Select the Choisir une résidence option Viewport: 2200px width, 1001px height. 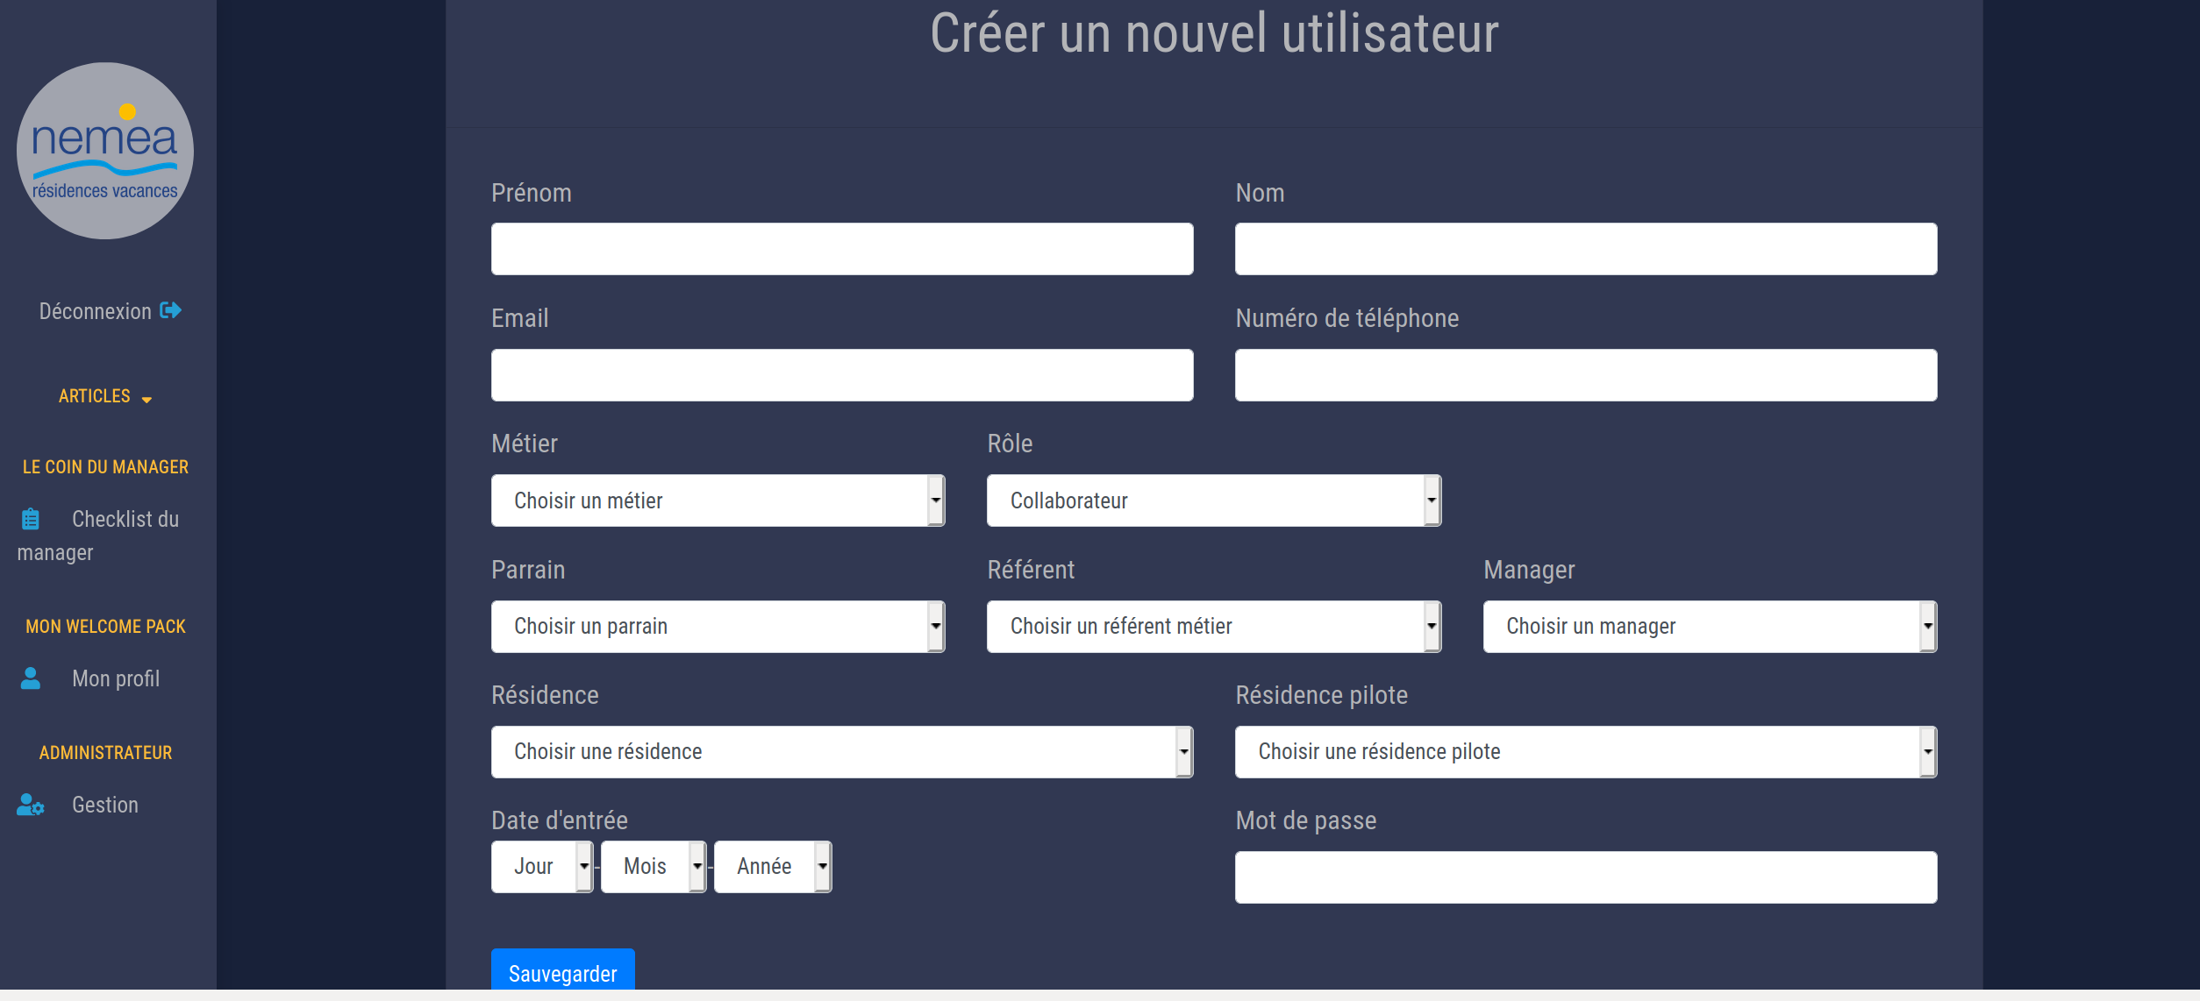[x=842, y=750]
